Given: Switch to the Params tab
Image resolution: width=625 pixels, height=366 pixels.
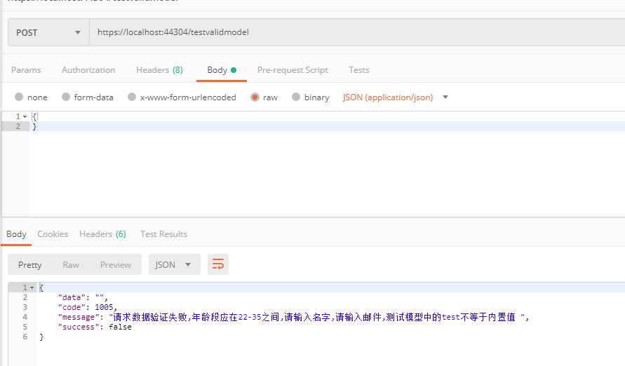Looking at the screenshot, I should pos(26,70).
